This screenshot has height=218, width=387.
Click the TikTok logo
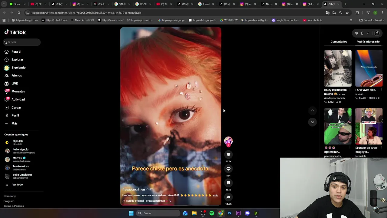pyautogui.click(x=15, y=32)
